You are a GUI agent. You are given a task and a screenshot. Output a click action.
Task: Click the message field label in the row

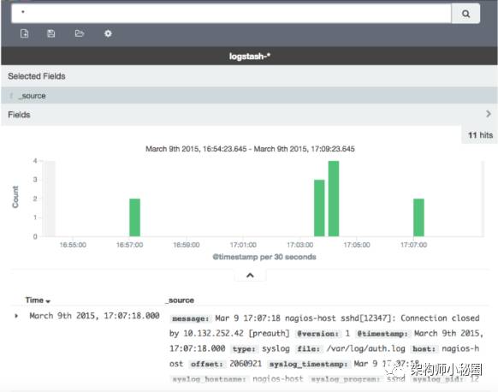click(191, 318)
